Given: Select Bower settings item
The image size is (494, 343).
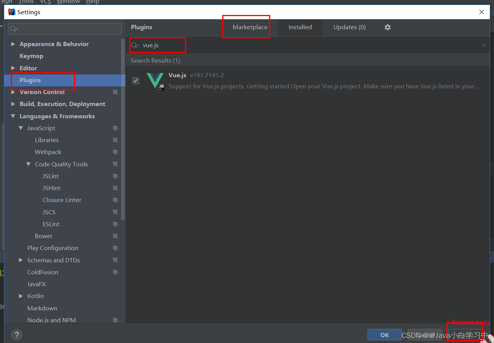Looking at the screenshot, I should pos(44,236).
